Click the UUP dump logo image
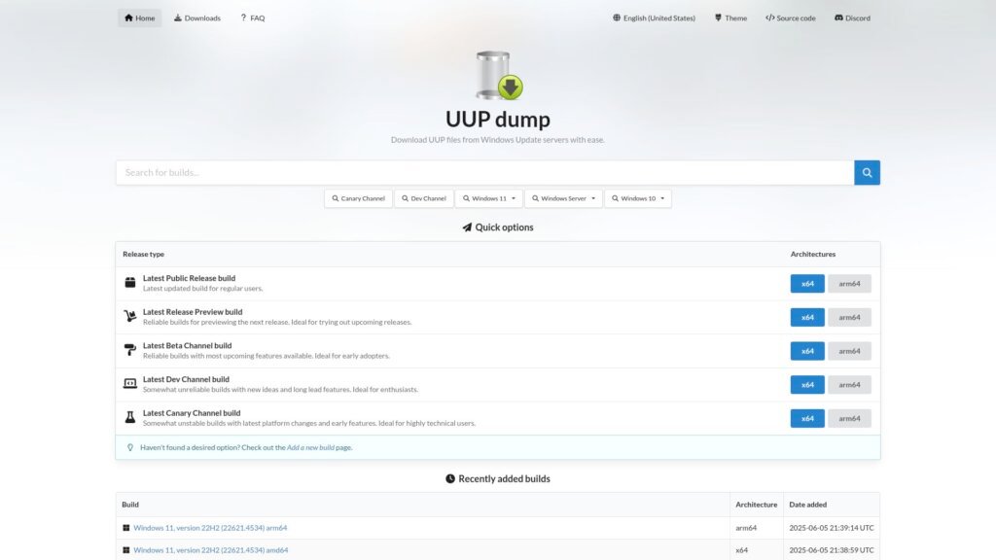This screenshot has height=560, width=996. 499,76
